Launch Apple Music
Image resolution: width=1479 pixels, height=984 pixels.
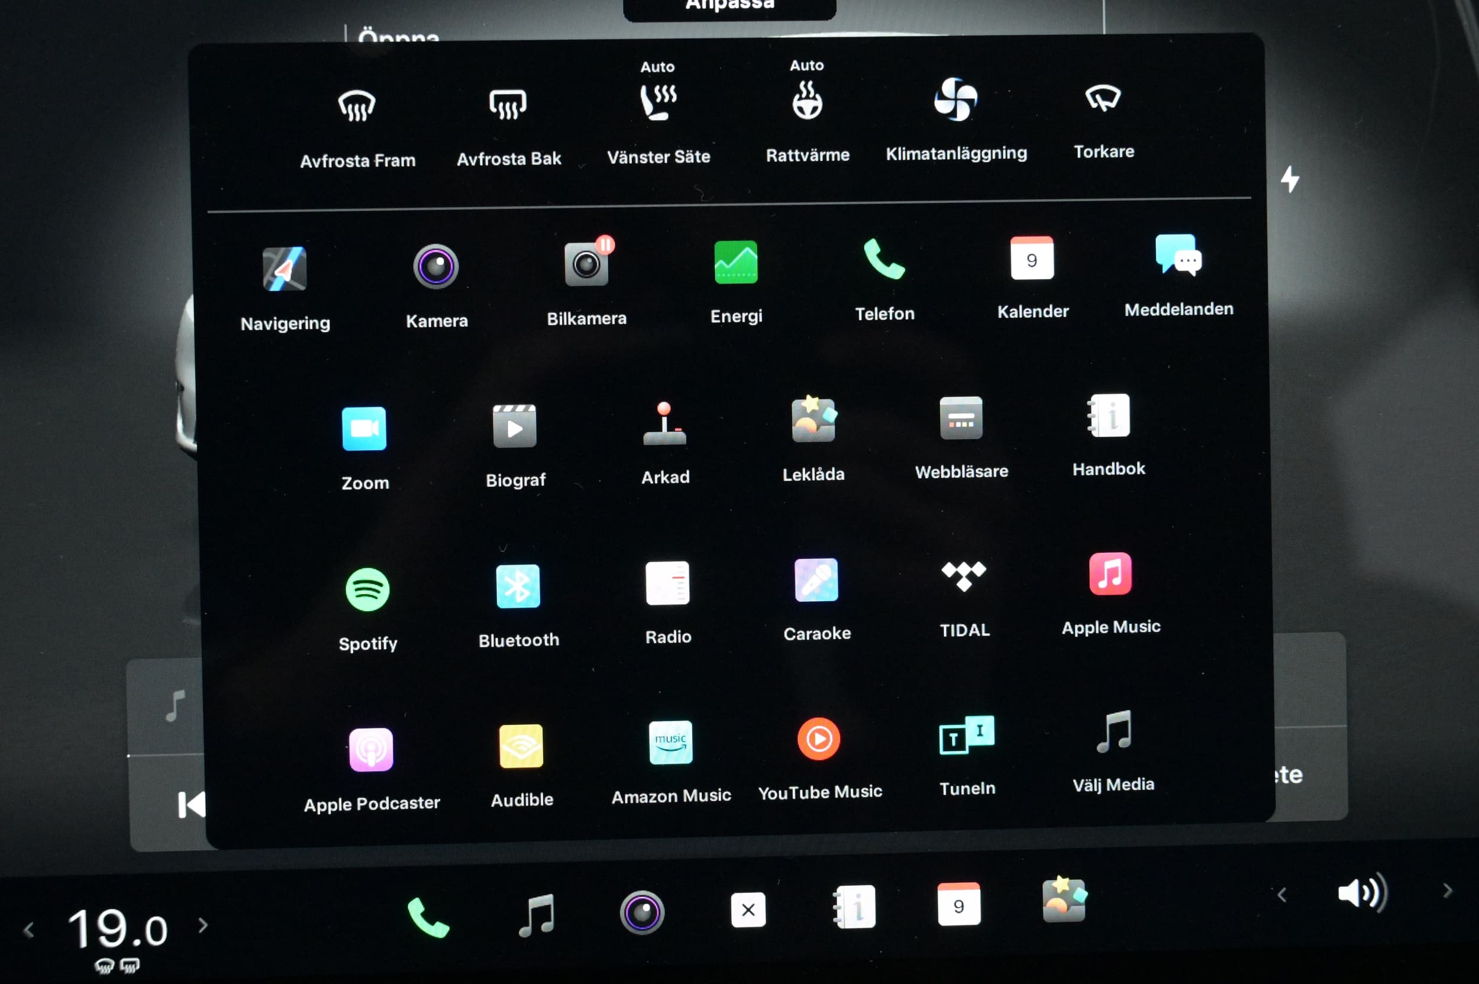point(1110,573)
